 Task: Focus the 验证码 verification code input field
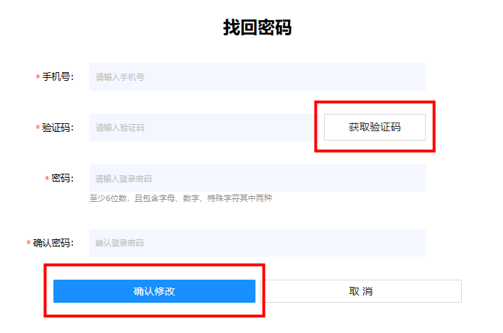(204, 128)
